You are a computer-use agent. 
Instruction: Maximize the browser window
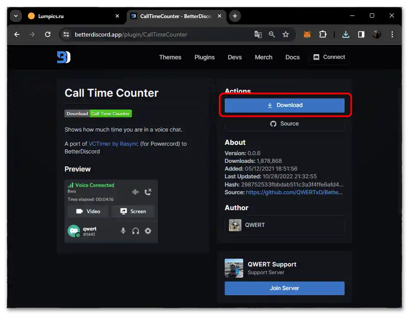click(372, 15)
